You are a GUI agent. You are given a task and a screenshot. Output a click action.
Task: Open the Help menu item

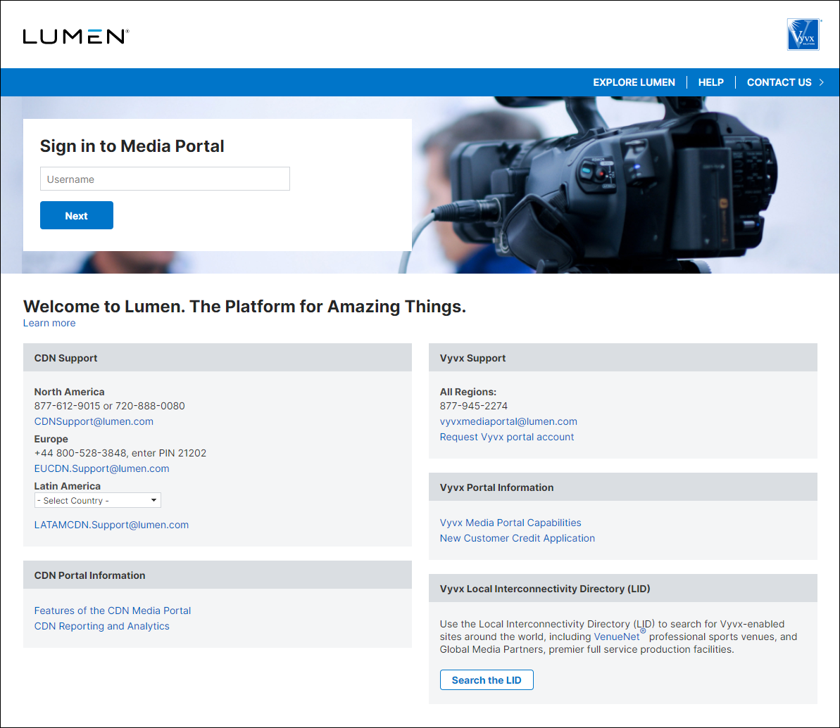coord(711,82)
